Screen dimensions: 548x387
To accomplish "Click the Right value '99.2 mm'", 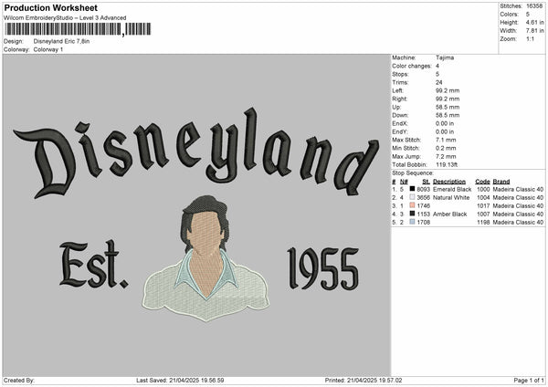I will click(x=448, y=99).
